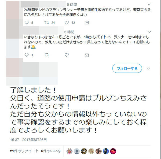This screenshot has width=161, height=159.
Task: Click the フォローする follow button
Action: [127, 68]
